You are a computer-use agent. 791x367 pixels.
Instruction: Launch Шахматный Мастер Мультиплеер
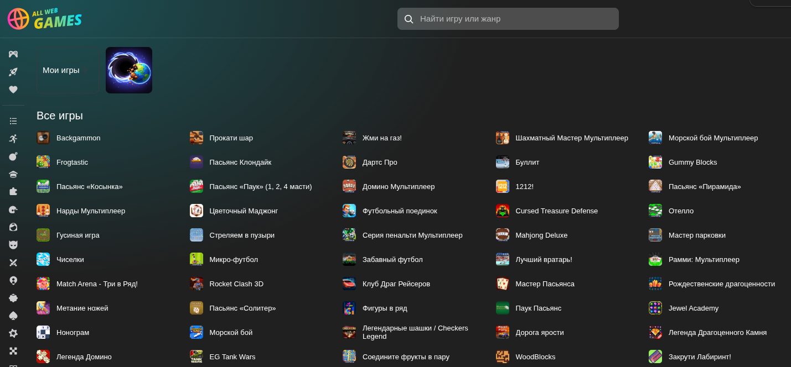[571, 138]
